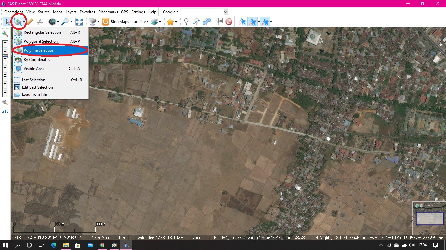The height and width of the screenshot is (250, 446).
Task: Click the add placemark pin icon
Action: click(x=187, y=21)
